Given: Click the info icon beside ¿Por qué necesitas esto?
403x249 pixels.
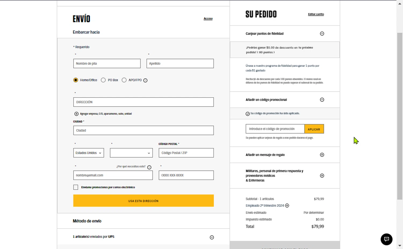Looking at the screenshot, I should point(149,167).
